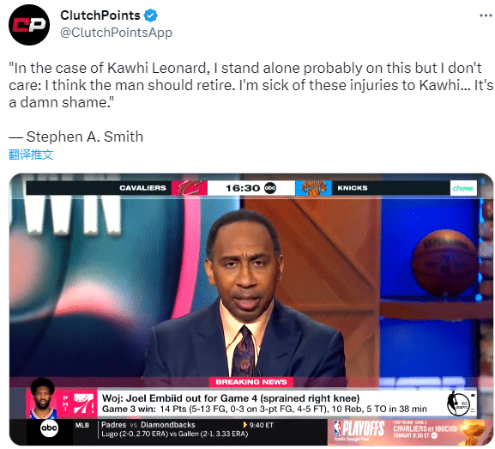Screen dimensions: 495x449
Task: Click the 76ers logo in the ticker
Action: point(84,403)
